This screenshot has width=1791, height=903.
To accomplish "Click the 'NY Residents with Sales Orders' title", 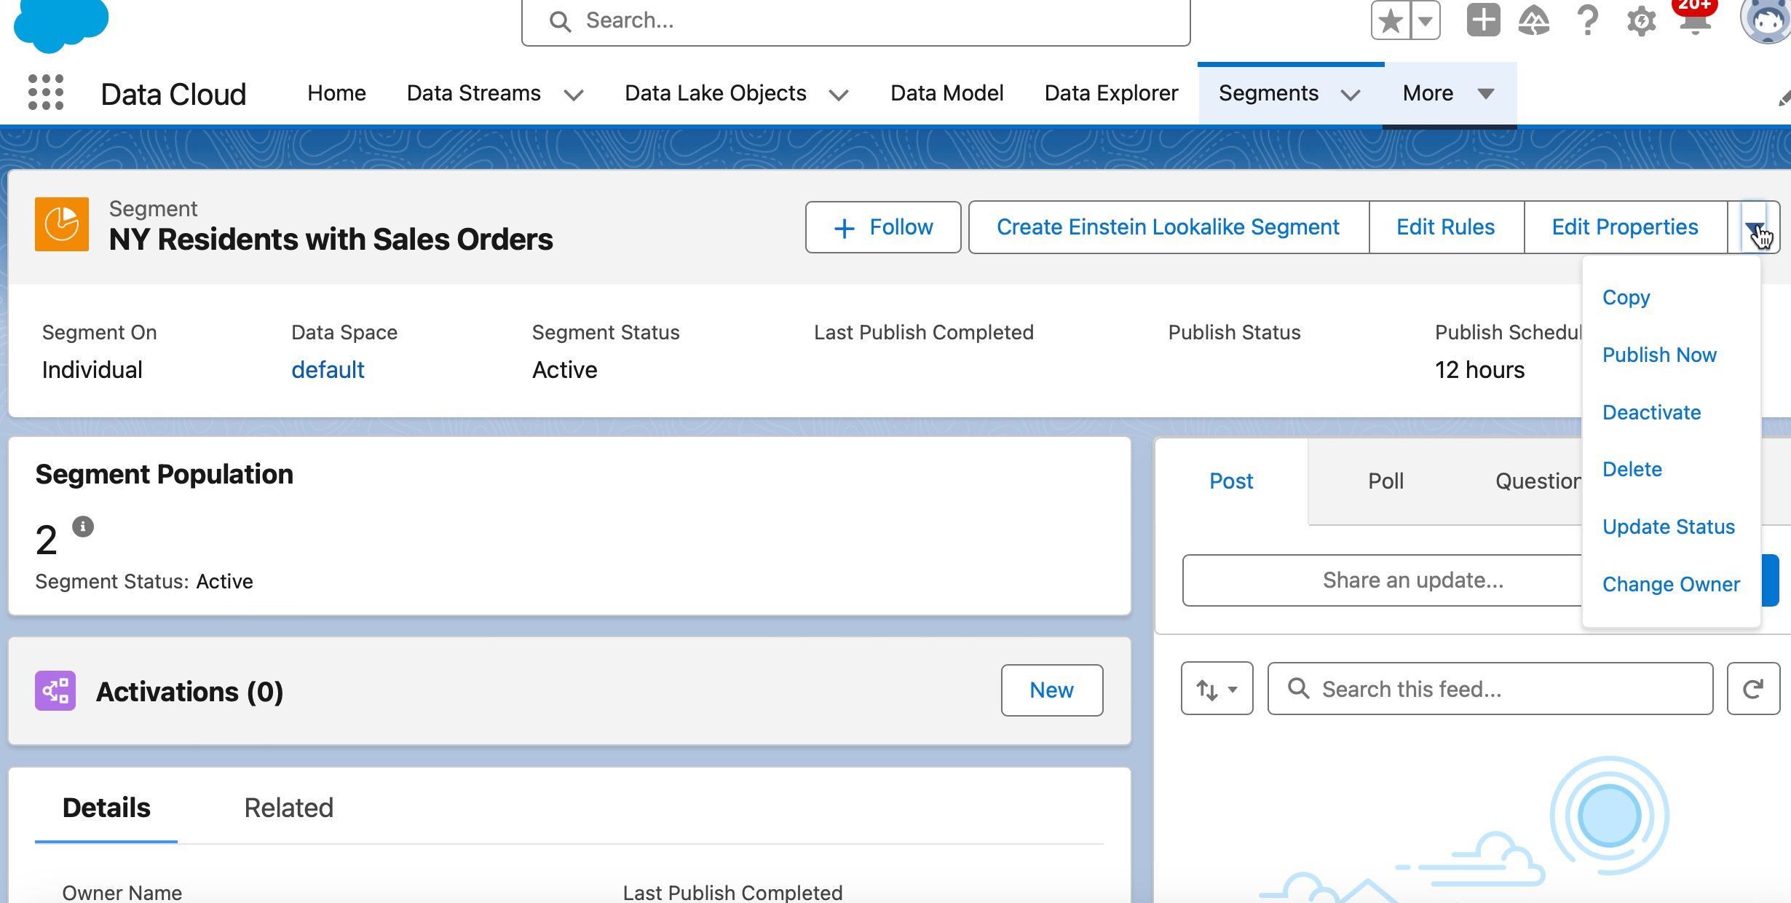I will pyautogui.click(x=331, y=240).
